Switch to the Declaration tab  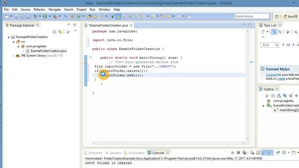134,153
